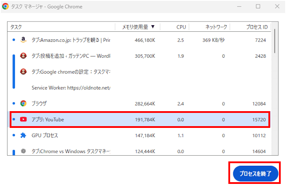Viewport: 286px width, 187px height.
Task: Select the アプリ: YouTube task
Action: 139,120
